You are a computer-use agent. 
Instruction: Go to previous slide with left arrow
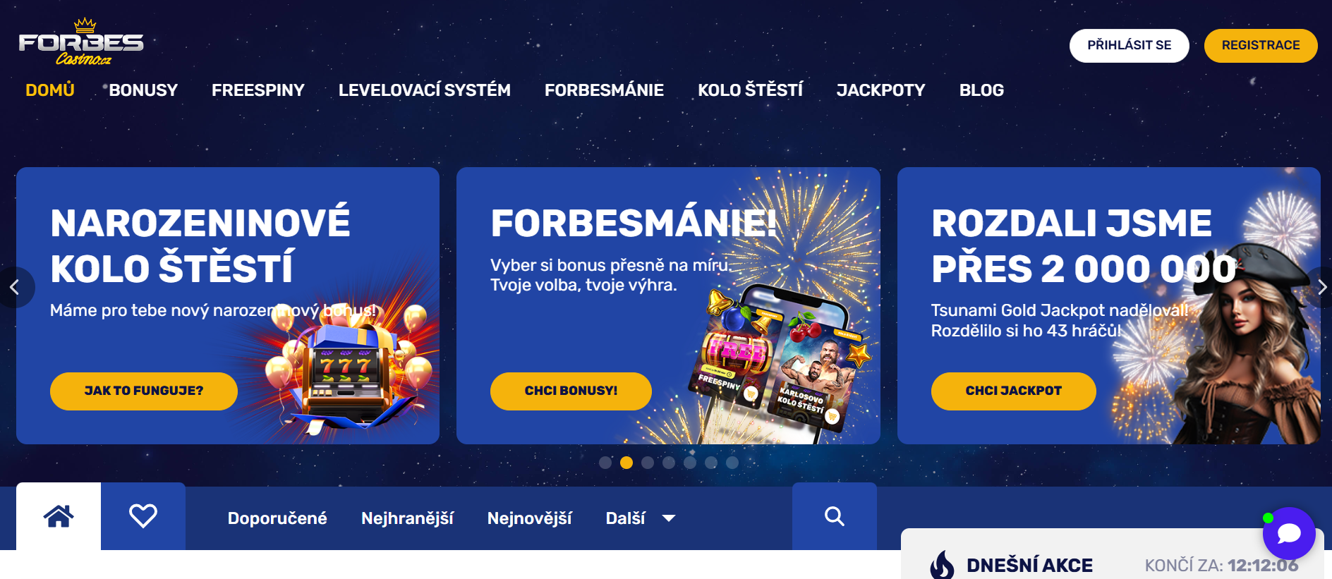14,287
